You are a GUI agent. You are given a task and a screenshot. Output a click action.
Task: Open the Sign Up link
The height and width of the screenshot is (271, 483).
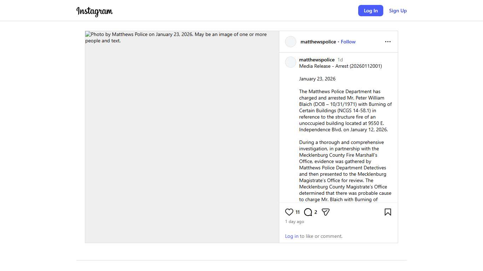(x=398, y=11)
